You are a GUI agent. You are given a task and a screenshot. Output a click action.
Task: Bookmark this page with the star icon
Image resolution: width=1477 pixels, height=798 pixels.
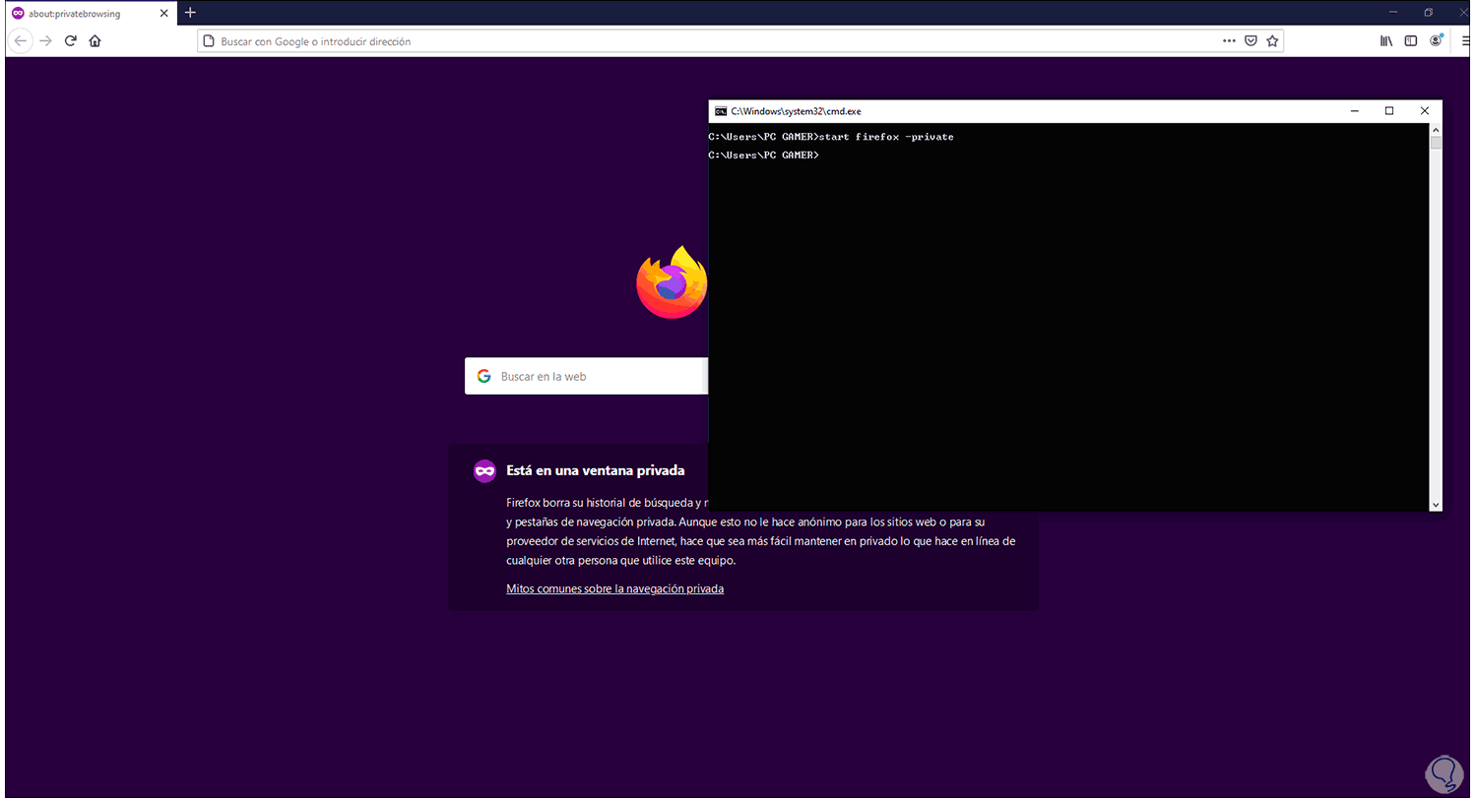click(x=1272, y=41)
